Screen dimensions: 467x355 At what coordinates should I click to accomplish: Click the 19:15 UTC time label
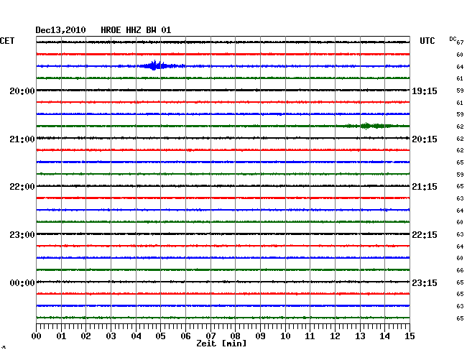coord(425,91)
